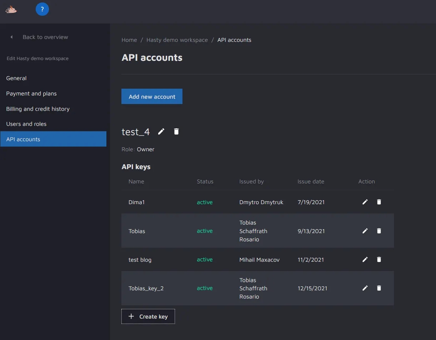The height and width of the screenshot is (340, 436).
Task: Open Payment and plans section
Action: pos(31,94)
